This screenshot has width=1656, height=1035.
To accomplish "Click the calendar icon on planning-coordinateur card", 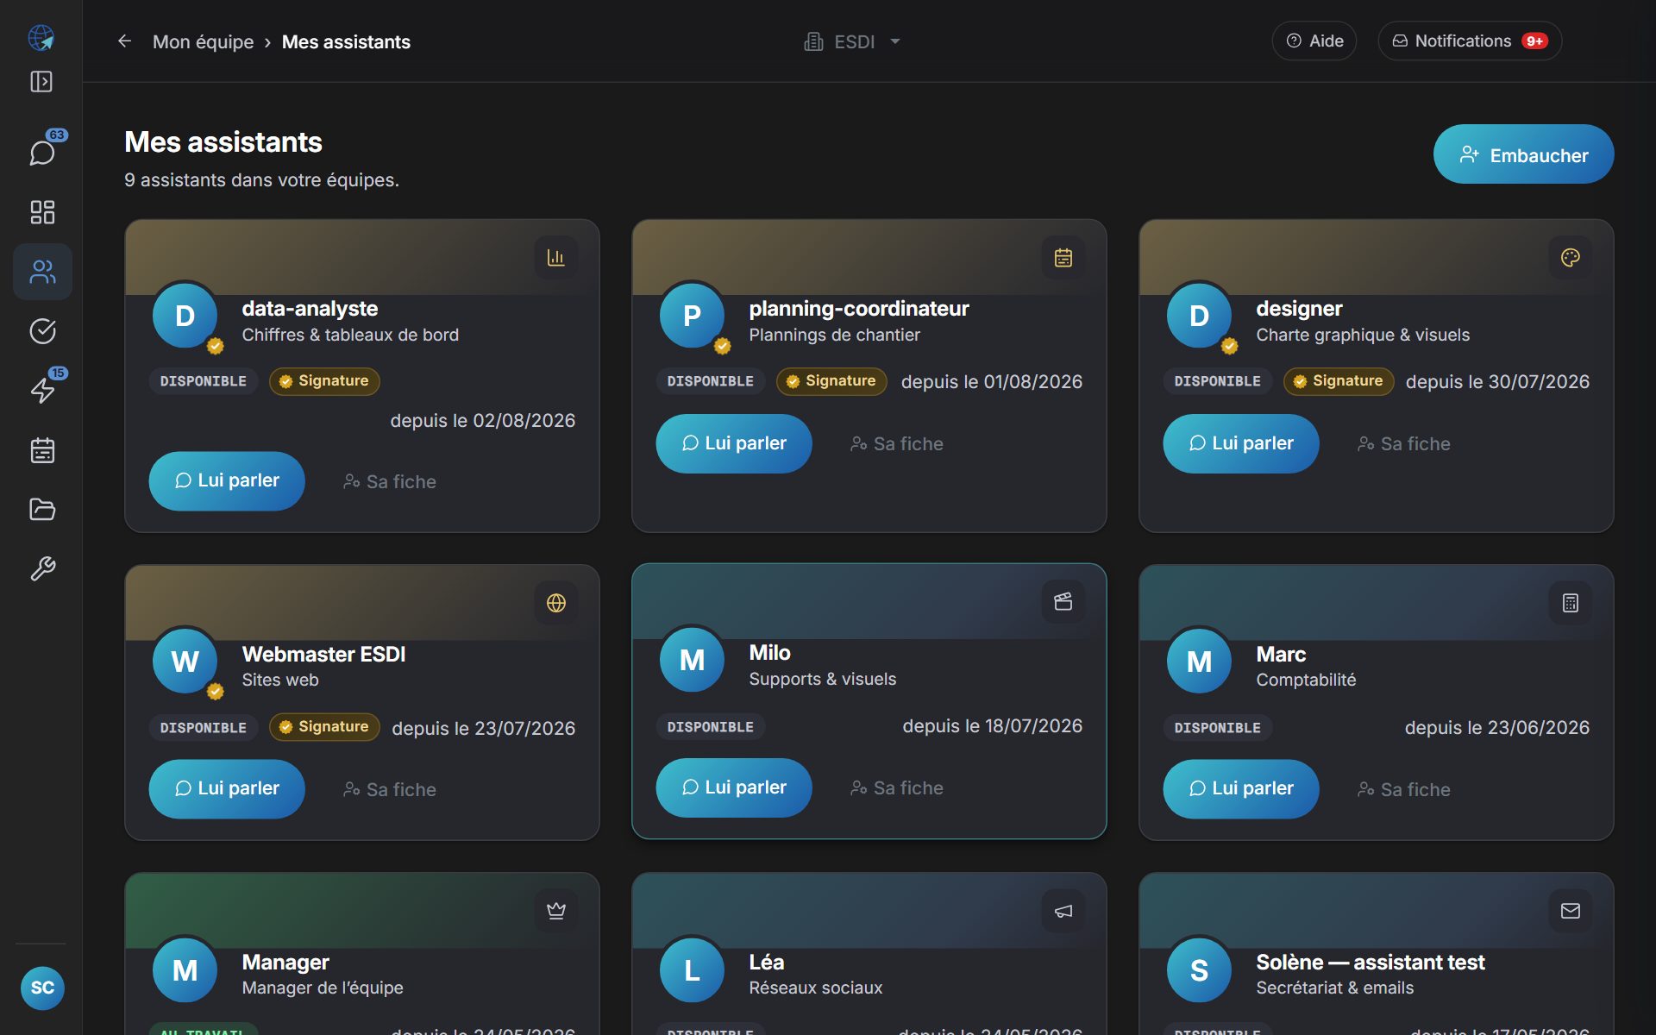I will click(x=1063, y=257).
